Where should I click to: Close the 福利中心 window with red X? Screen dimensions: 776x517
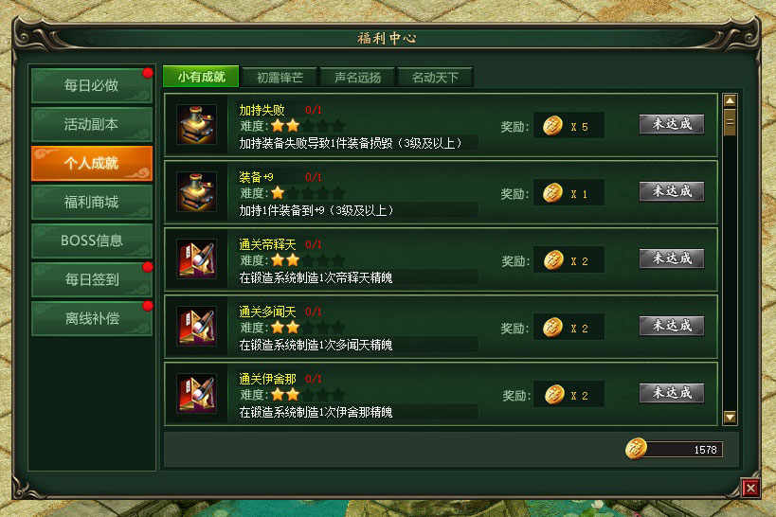coord(750,489)
